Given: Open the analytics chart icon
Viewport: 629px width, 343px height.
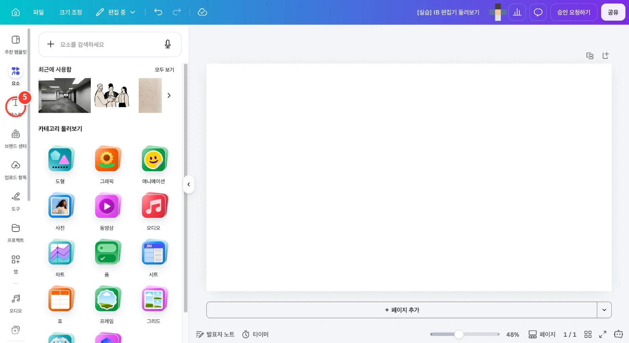Looking at the screenshot, I should (517, 12).
